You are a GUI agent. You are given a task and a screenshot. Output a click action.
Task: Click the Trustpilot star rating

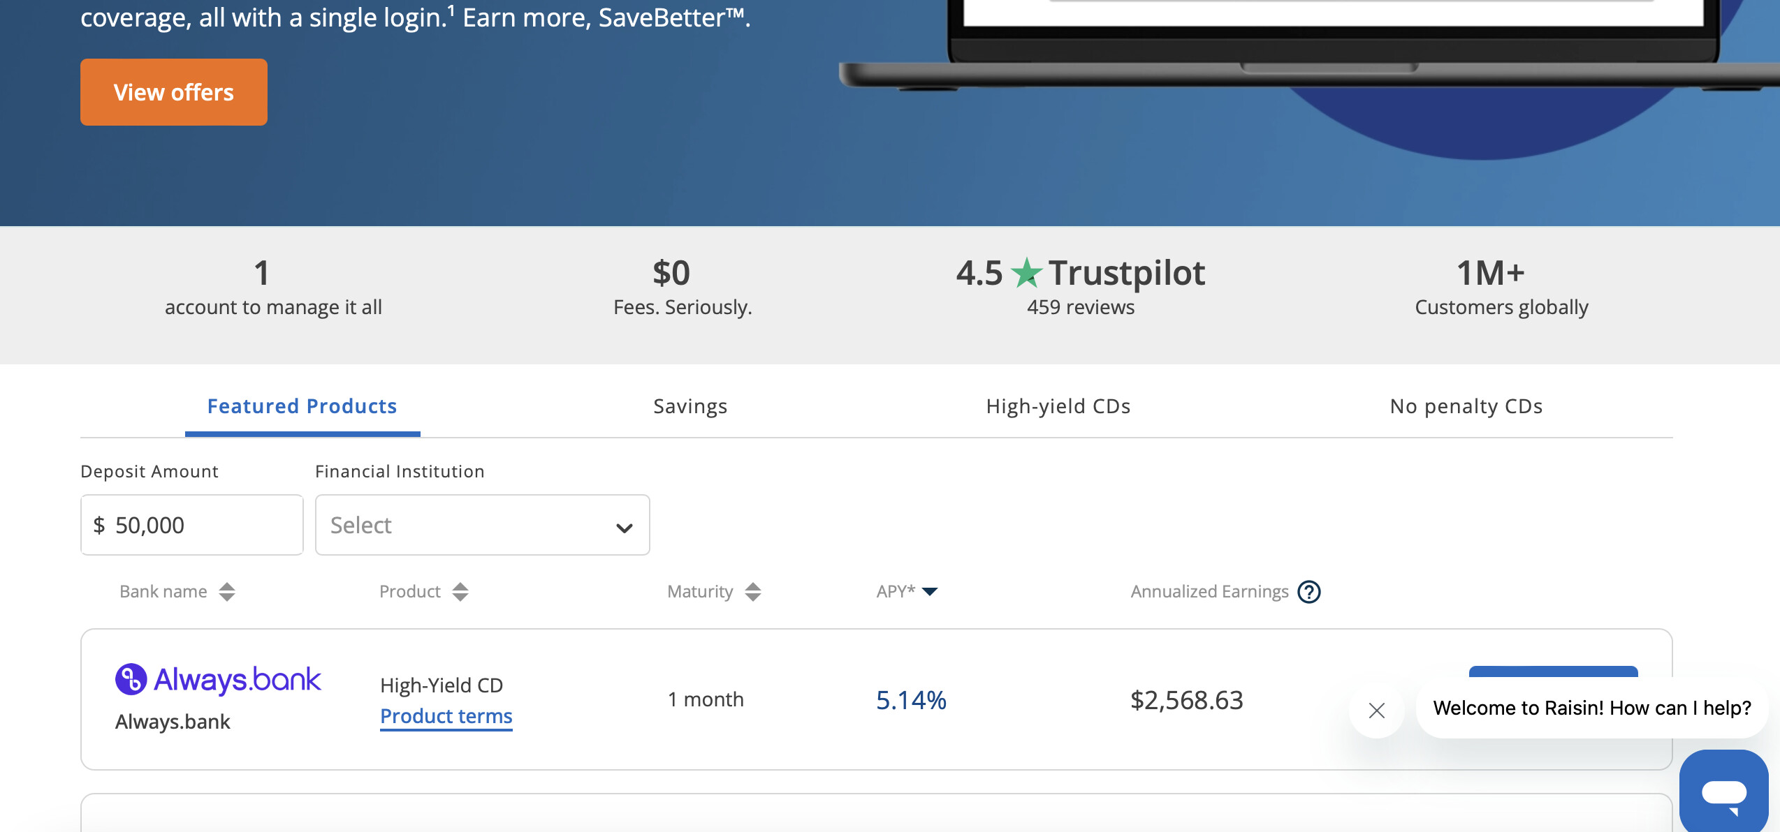(1027, 273)
